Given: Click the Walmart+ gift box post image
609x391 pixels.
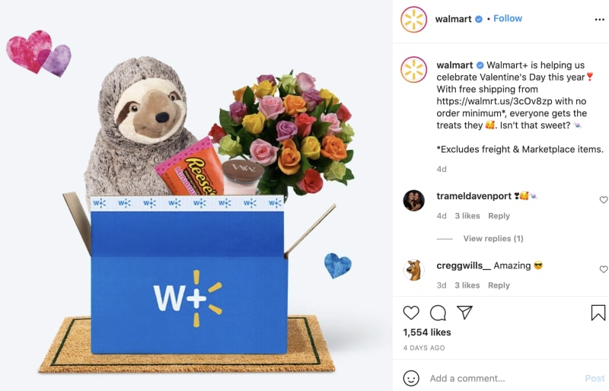Looking at the screenshot, I should pos(196,195).
